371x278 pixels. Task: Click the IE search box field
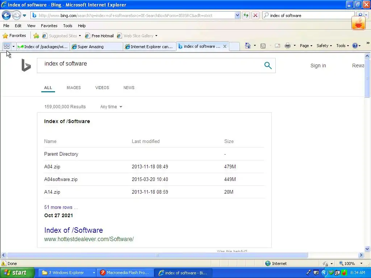[308, 16]
